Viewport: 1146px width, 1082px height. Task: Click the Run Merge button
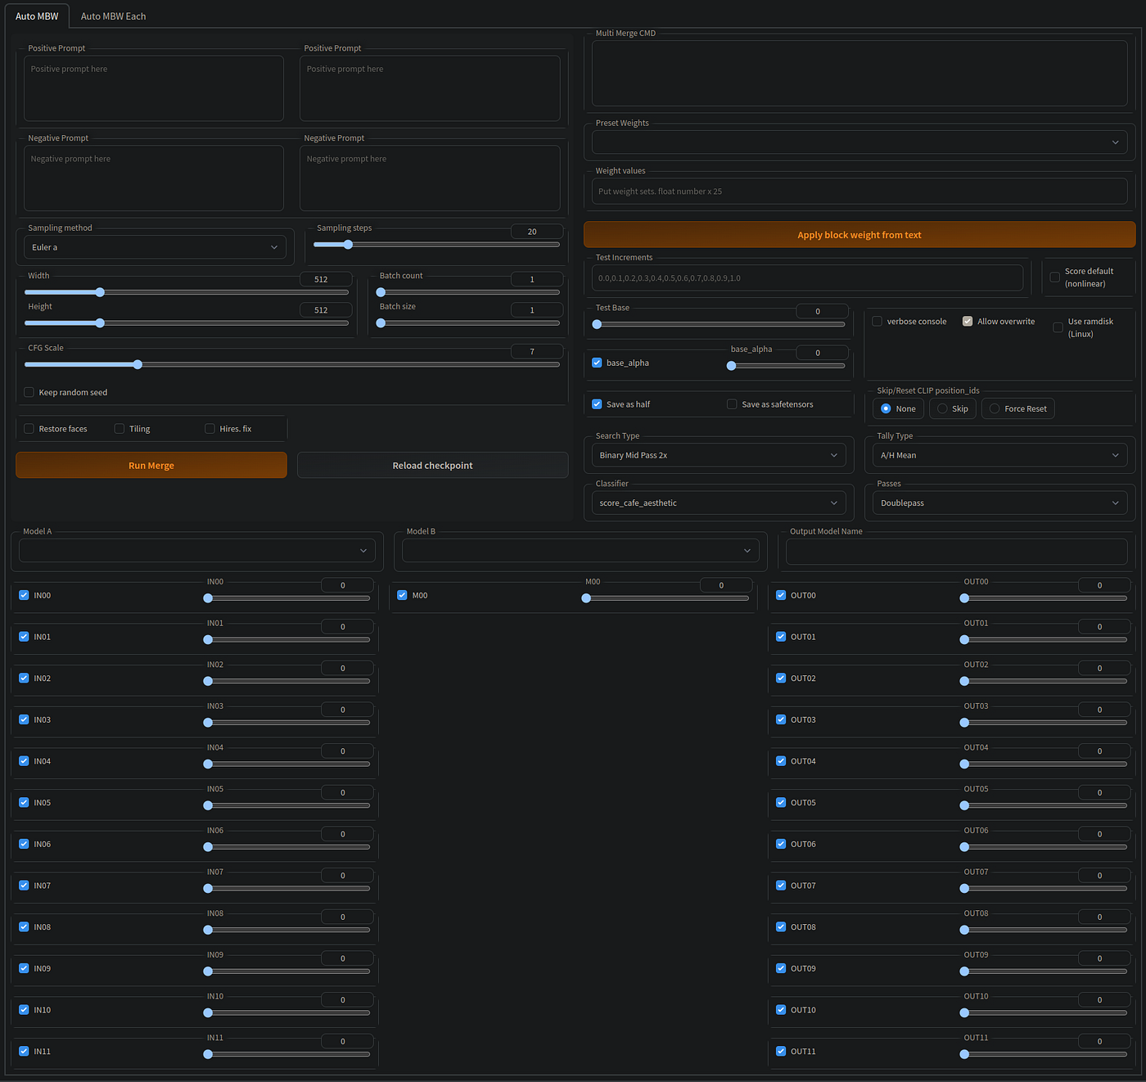click(x=151, y=465)
